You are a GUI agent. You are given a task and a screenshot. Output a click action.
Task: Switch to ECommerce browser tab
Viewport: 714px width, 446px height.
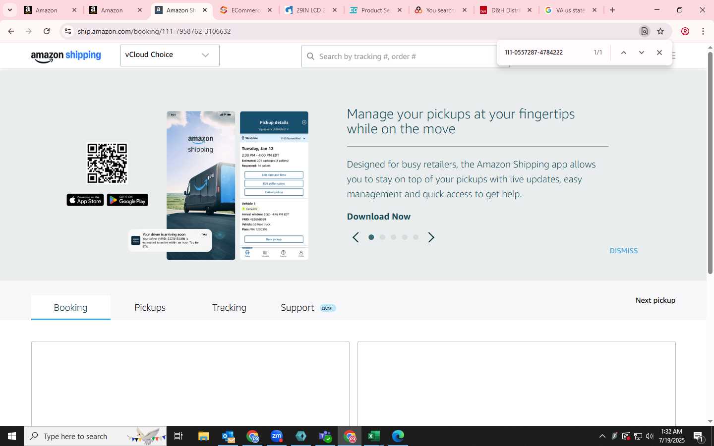coord(246,10)
